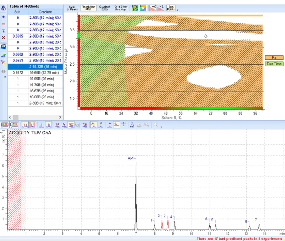The image size is (285, 241).
Task: Select the contour-style color map icon
Action: point(135,8)
